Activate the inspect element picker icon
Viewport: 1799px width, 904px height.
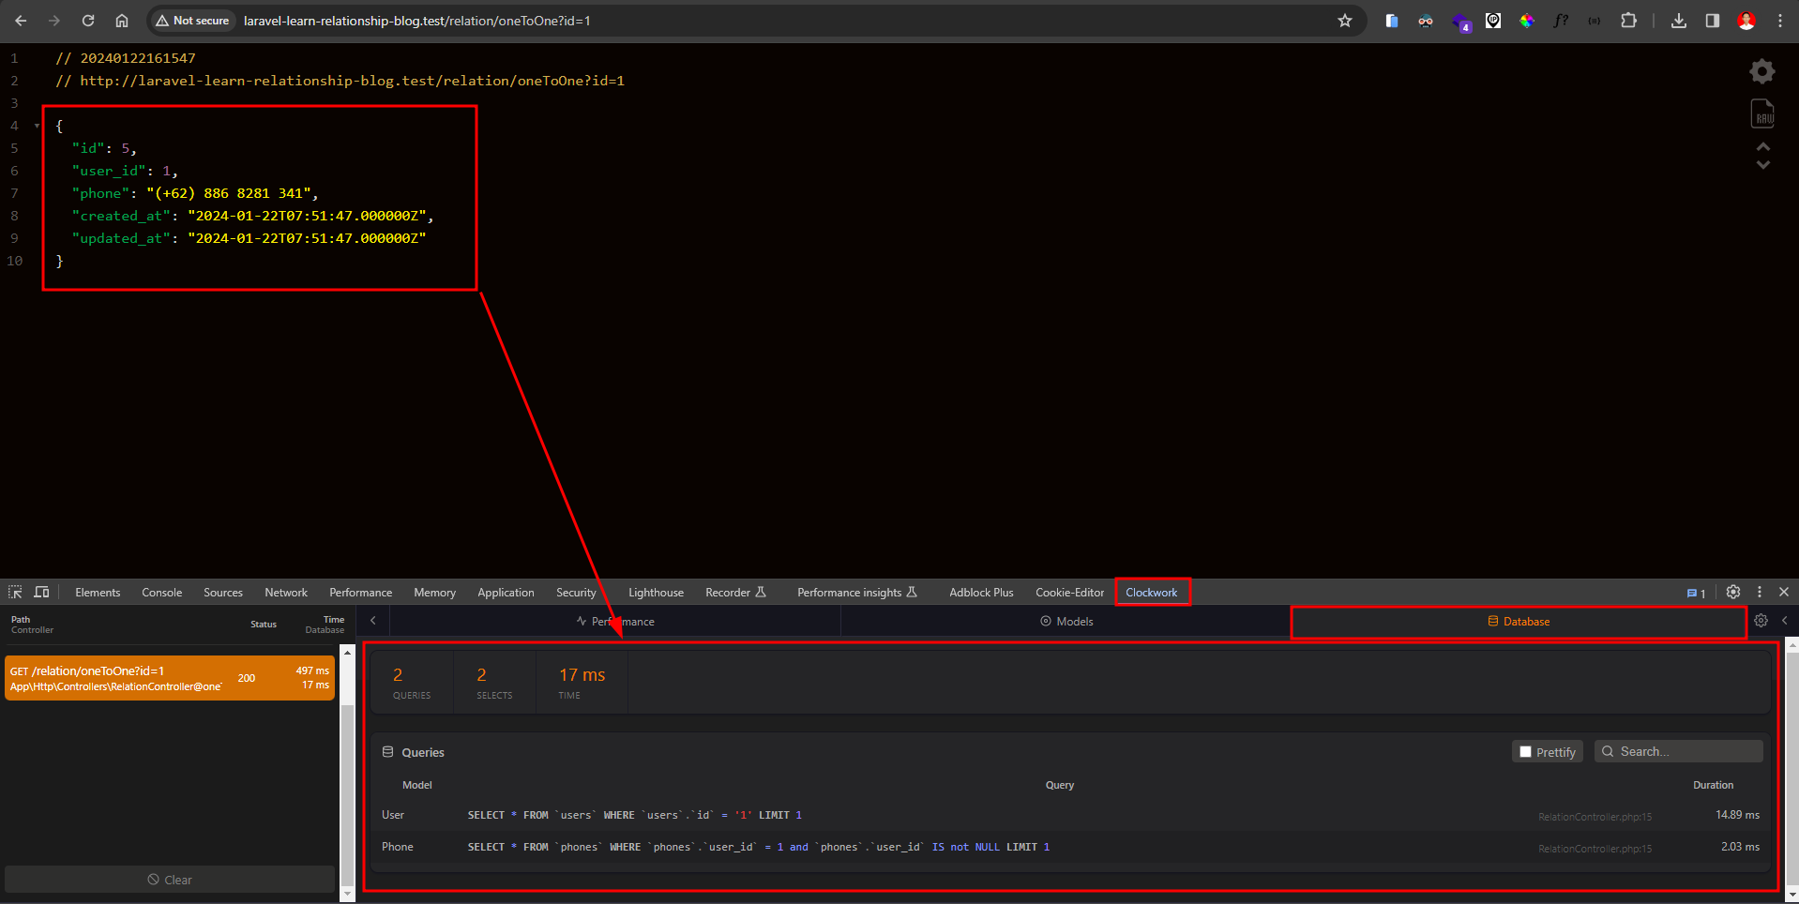point(15,592)
